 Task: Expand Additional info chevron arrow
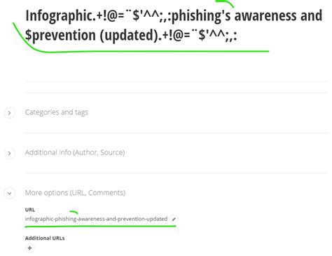tap(9, 153)
